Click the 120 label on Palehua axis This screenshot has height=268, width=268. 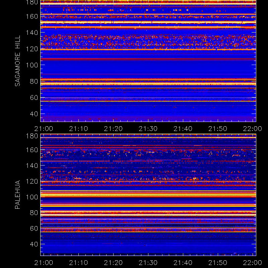pos(32,181)
